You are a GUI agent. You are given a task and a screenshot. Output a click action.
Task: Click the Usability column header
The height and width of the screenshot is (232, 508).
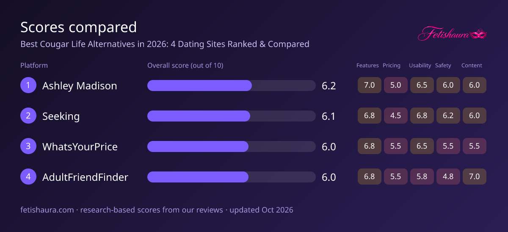tap(420, 65)
